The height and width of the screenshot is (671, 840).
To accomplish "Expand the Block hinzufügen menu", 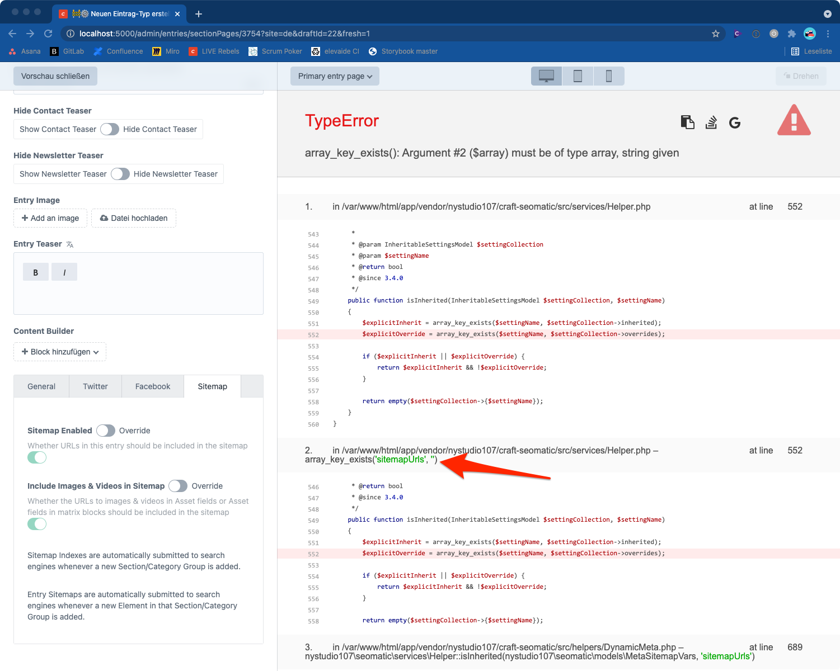I will click(59, 352).
